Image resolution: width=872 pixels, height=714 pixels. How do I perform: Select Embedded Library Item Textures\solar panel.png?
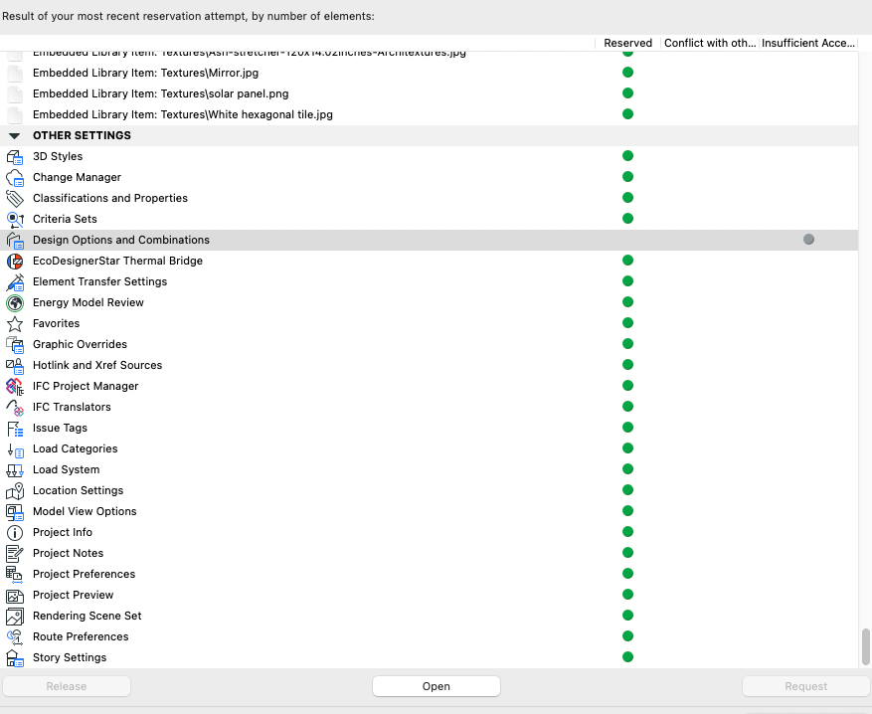(x=161, y=94)
